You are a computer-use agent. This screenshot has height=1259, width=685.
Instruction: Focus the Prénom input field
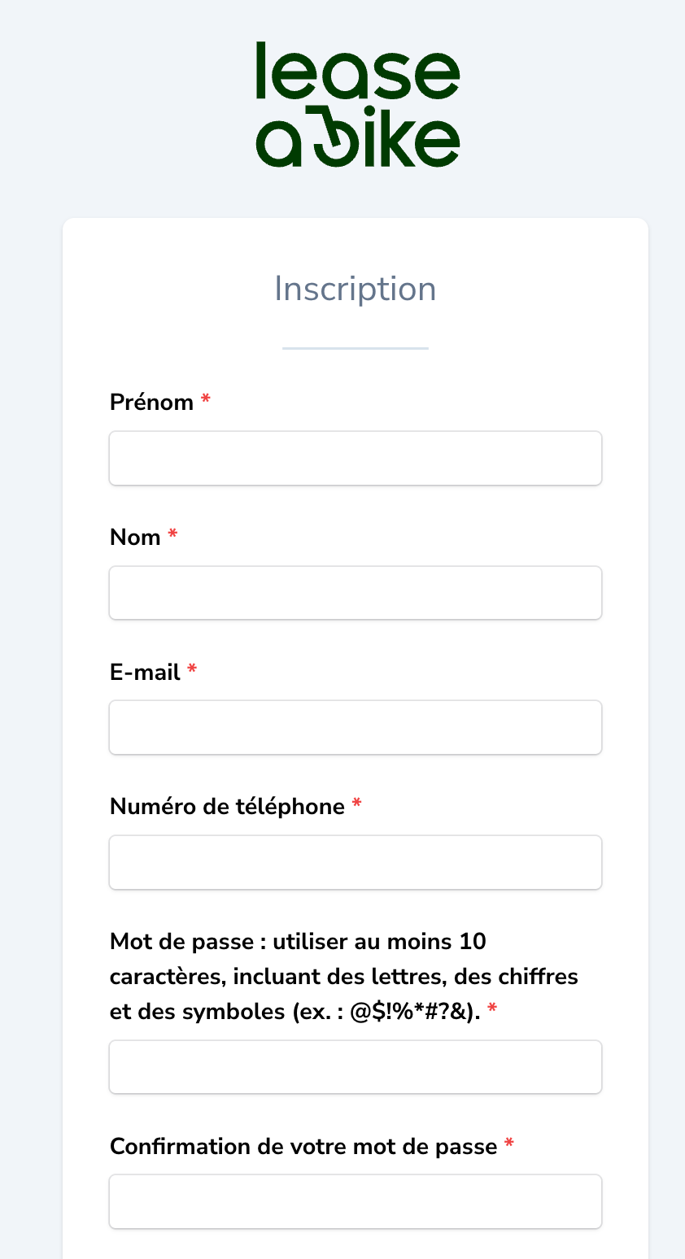[356, 459]
